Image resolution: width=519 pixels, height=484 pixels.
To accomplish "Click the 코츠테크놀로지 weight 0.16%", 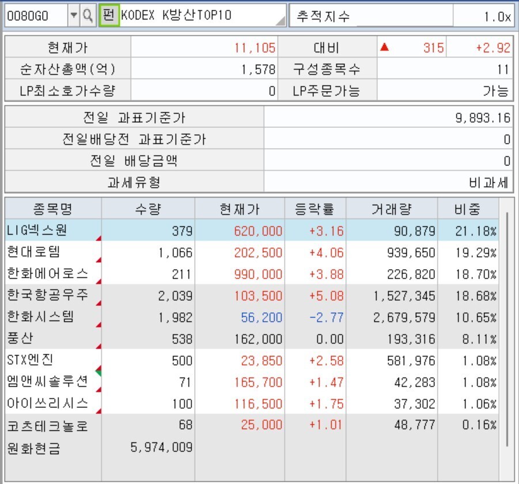I will coord(479,425).
